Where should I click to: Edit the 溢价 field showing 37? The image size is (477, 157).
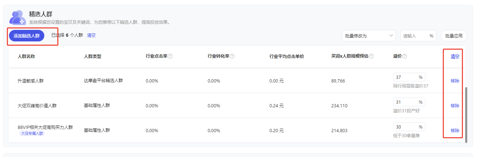point(405,77)
